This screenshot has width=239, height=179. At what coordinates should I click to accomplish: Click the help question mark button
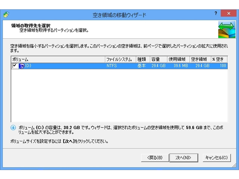216,13
